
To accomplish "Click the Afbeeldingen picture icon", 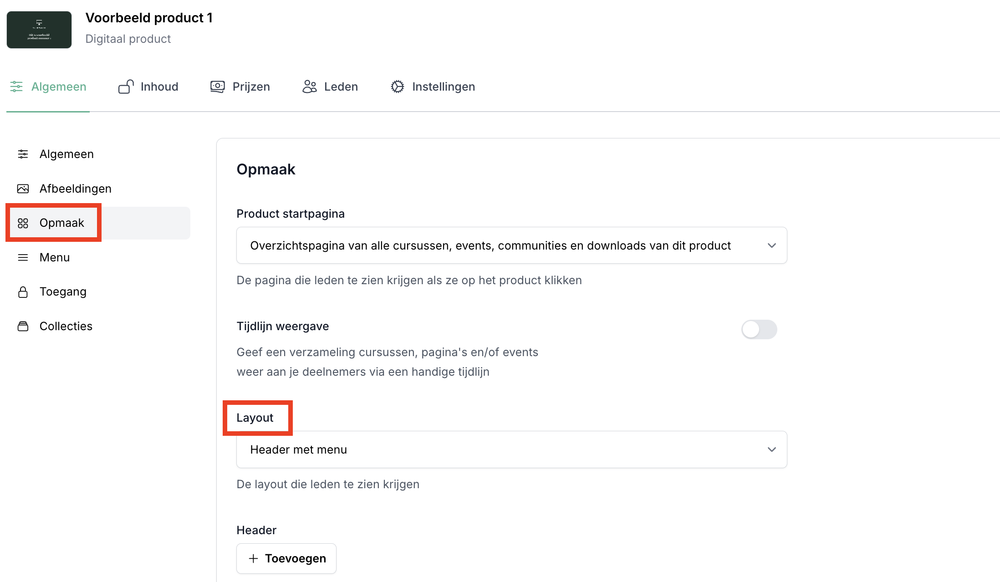I will click(23, 189).
